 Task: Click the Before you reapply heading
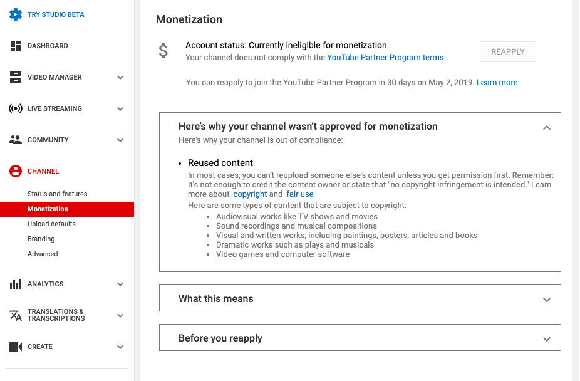(220, 338)
